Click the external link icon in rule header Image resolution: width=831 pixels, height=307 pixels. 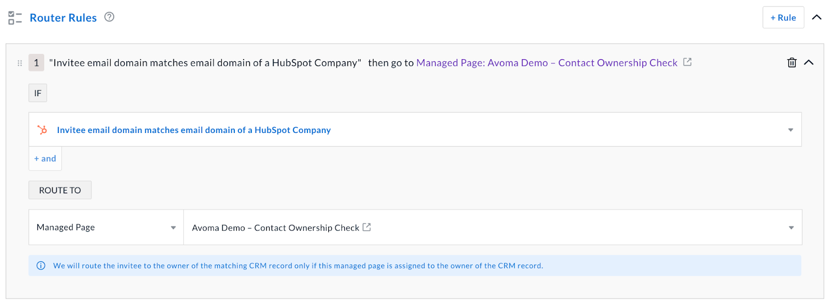tap(687, 62)
